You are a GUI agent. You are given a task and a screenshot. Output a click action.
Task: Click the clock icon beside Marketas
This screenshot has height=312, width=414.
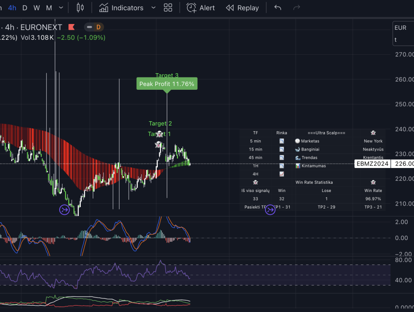(x=298, y=141)
